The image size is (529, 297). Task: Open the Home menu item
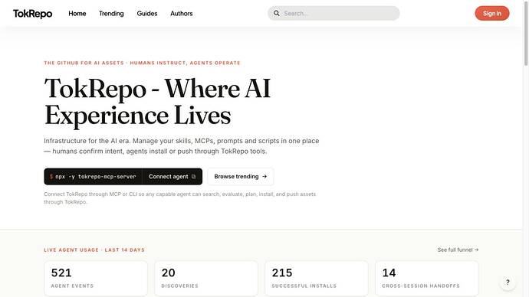[x=77, y=14]
